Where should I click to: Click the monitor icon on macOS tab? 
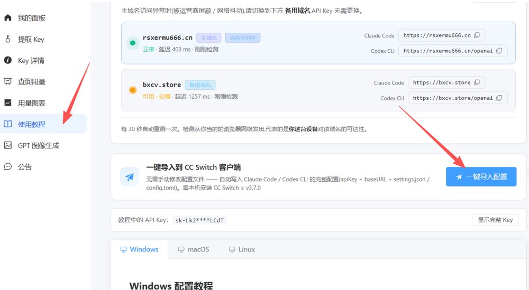tap(181, 249)
